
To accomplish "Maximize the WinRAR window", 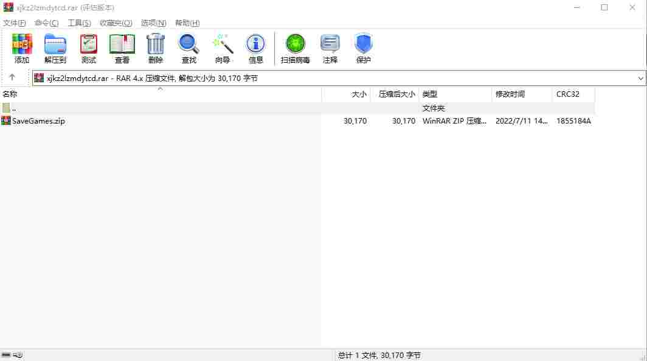I will 604,7.
